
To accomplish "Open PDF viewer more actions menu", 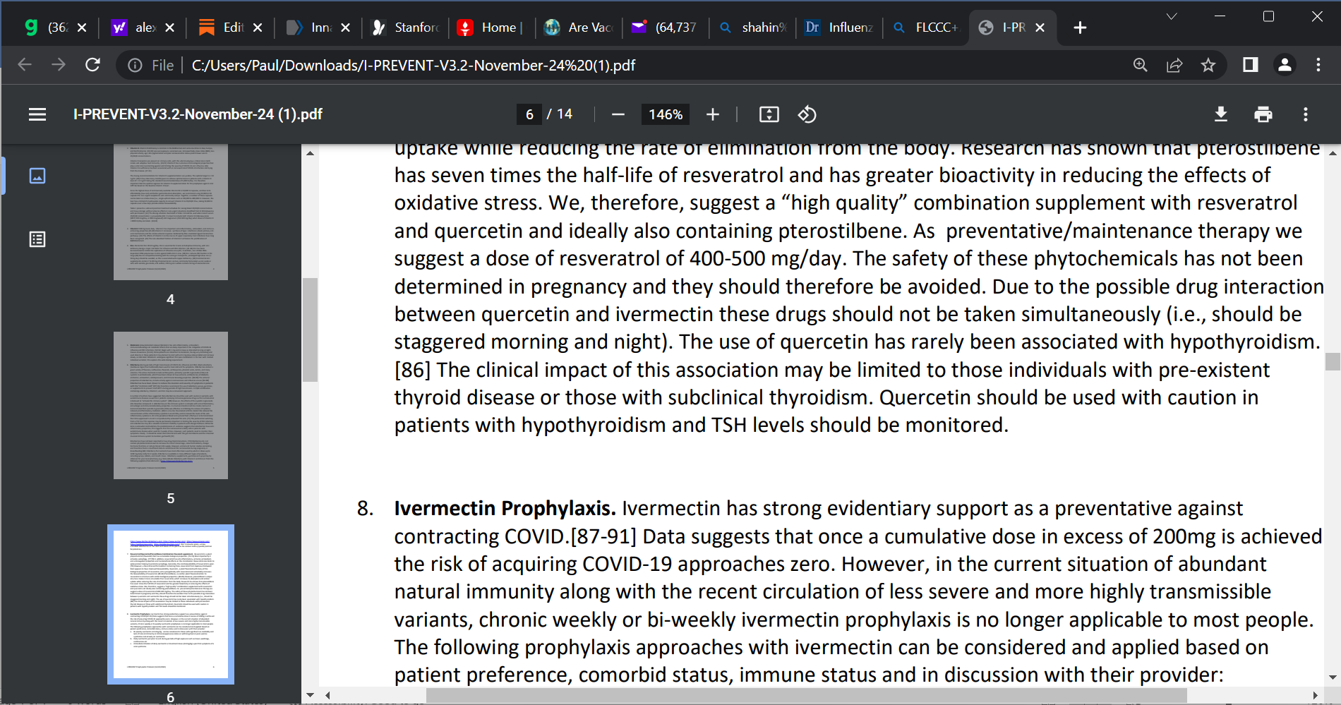I will tap(1306, 114).
